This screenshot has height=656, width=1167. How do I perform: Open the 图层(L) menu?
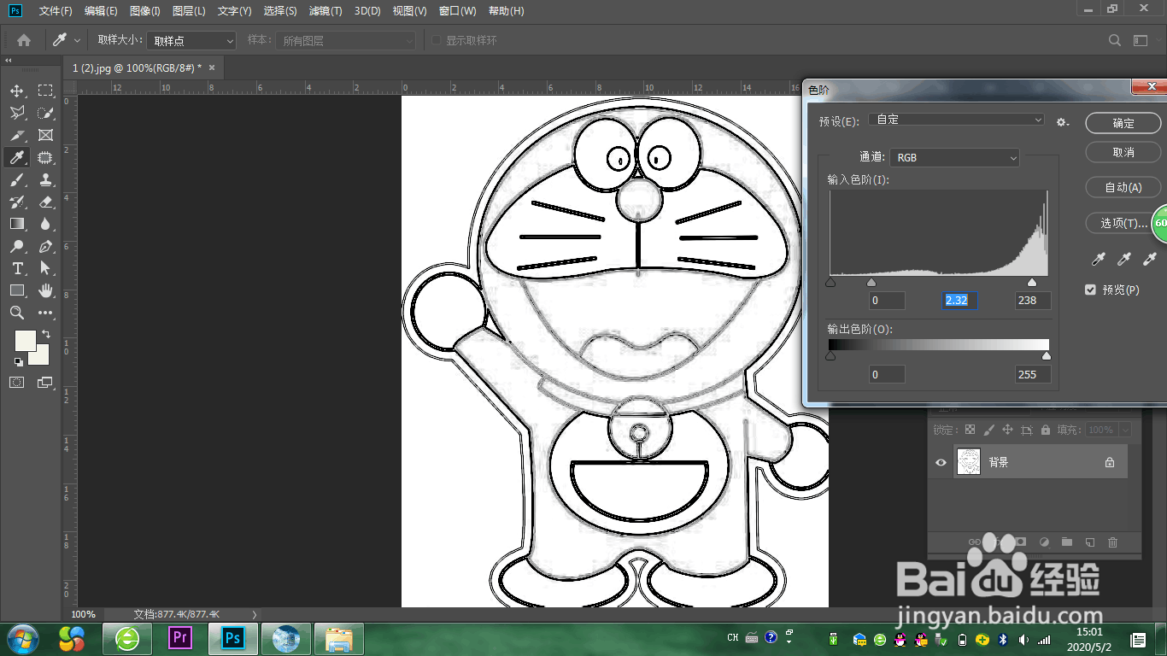coord(189,11)
